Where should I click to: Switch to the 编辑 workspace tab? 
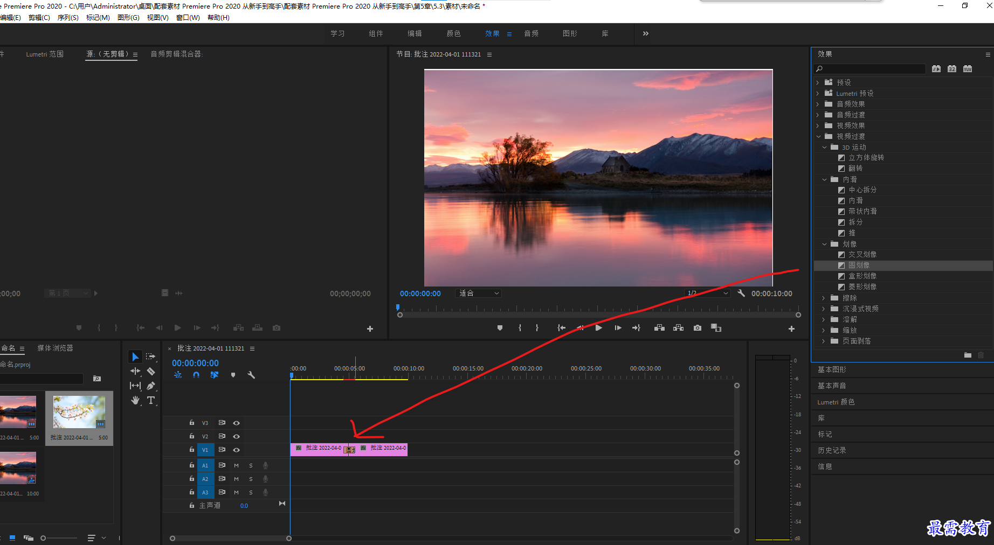(x=415, y=33)
